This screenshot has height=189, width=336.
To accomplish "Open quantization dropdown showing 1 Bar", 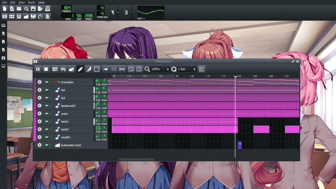I will coord(187,69).
